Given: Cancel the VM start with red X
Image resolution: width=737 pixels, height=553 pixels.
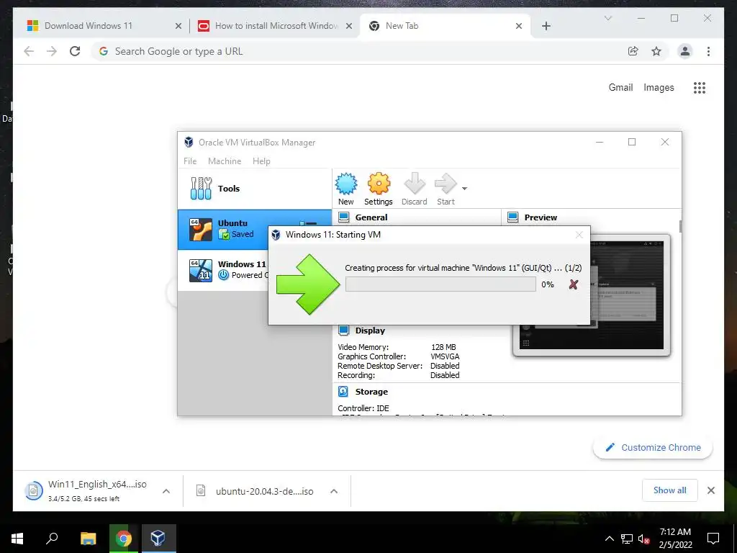Looking at the screenshot, I should pyautogui.click(x=573, y=284).
